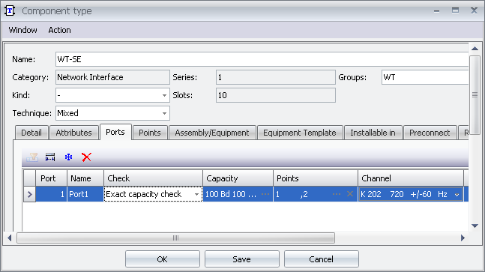Click the 100 Bd 100 capacity value
The image size is (485, 272).
(231, 194)
